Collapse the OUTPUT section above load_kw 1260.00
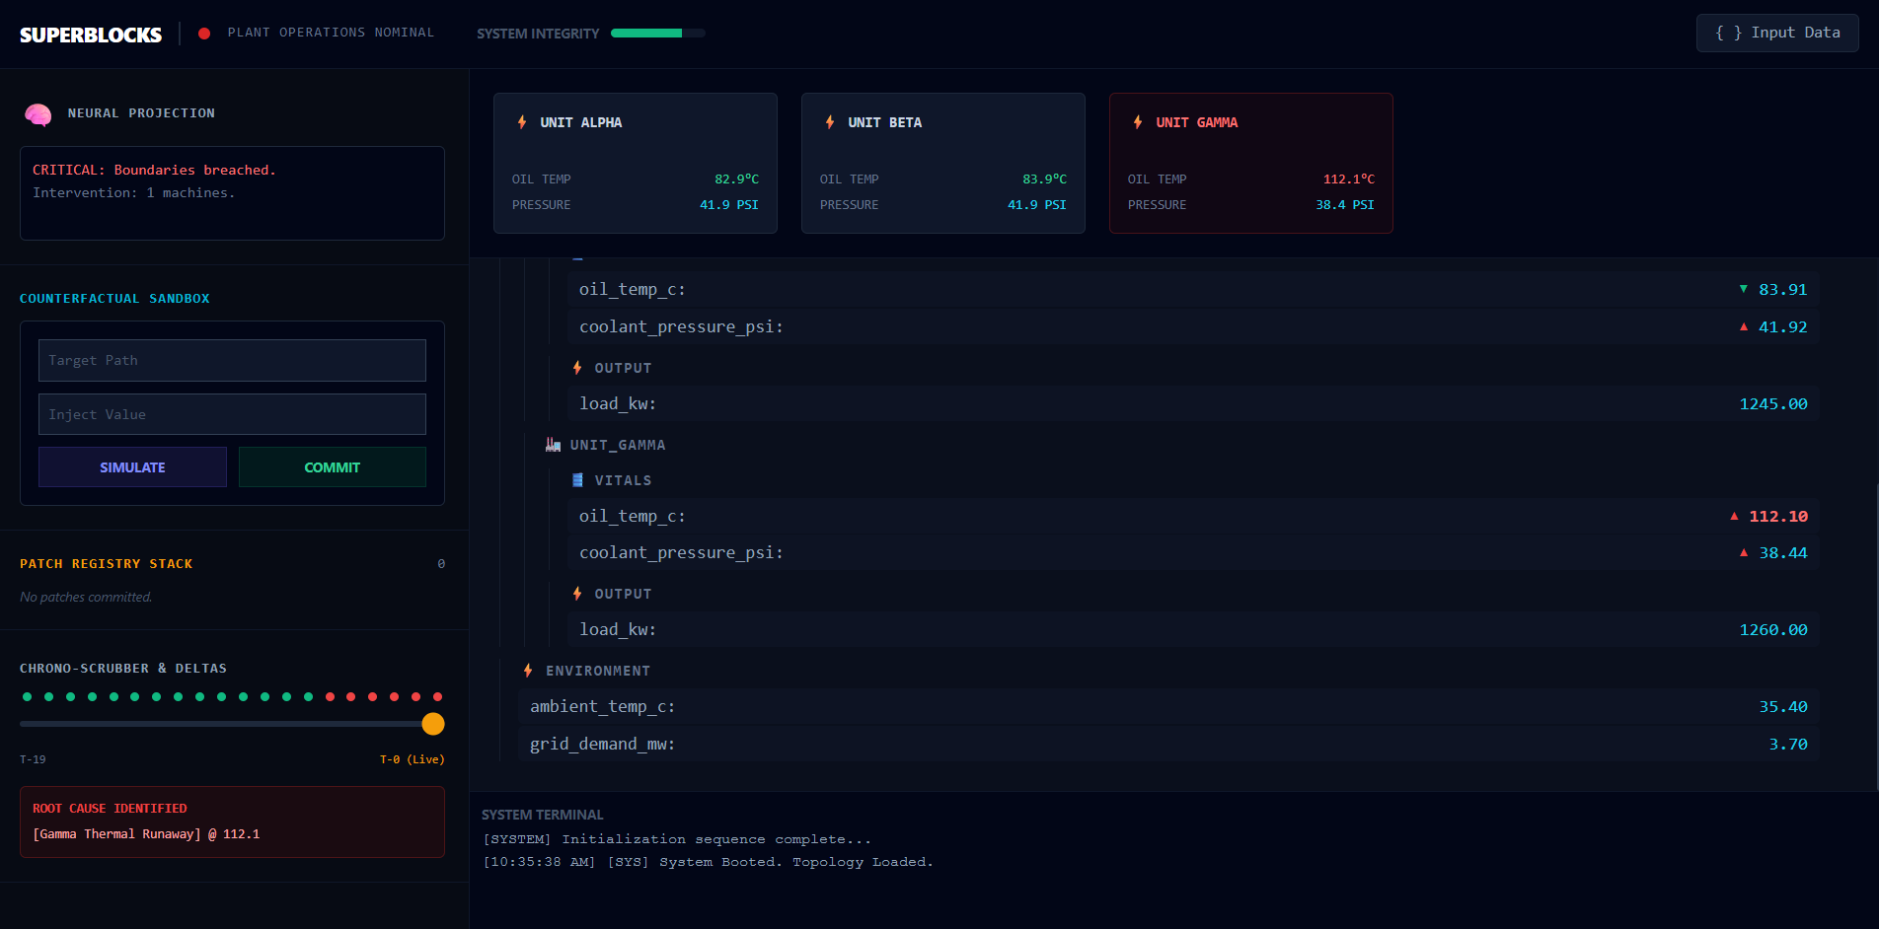1879x929 pixels. pyautogui.click(x=623, y=594)
